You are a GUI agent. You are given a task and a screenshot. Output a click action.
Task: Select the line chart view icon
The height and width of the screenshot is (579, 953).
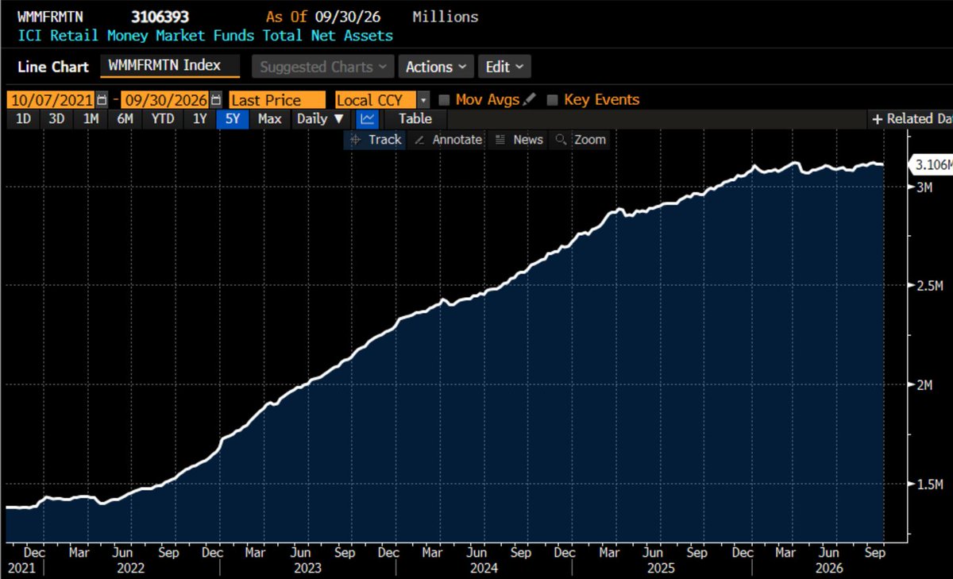367,119
